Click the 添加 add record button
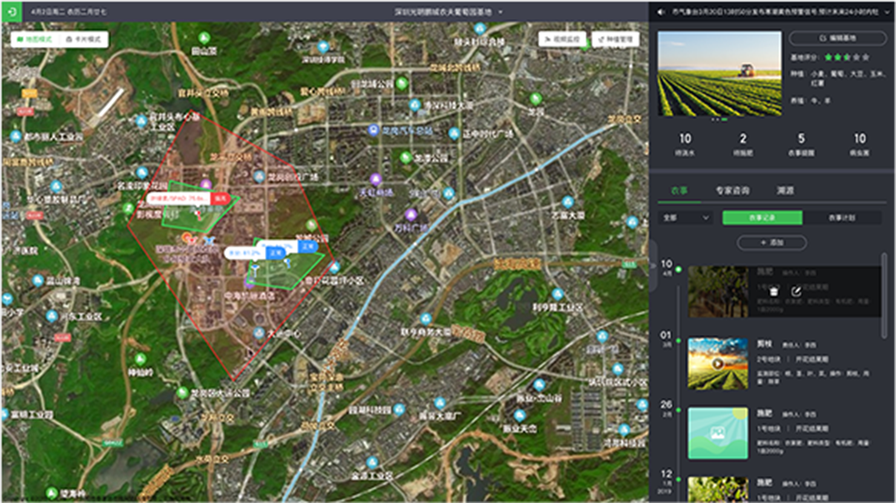The width and height of the screenshot is (896, 503). click(771, 242)
